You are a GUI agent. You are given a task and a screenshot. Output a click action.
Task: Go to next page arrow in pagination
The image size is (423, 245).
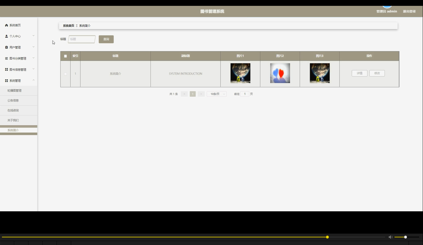coord(201,94)
